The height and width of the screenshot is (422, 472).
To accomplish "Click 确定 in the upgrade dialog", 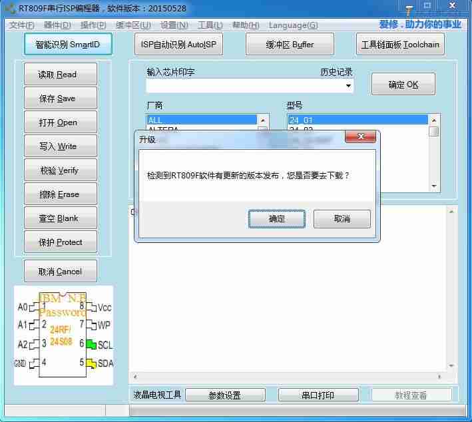I will click(x=277, y=219).
